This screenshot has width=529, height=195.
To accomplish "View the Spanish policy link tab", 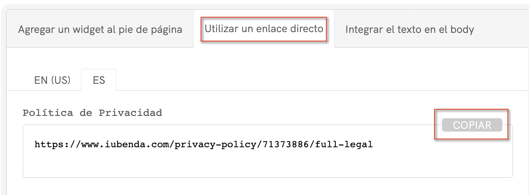I will pyautogui.click(x=99, y=80).
